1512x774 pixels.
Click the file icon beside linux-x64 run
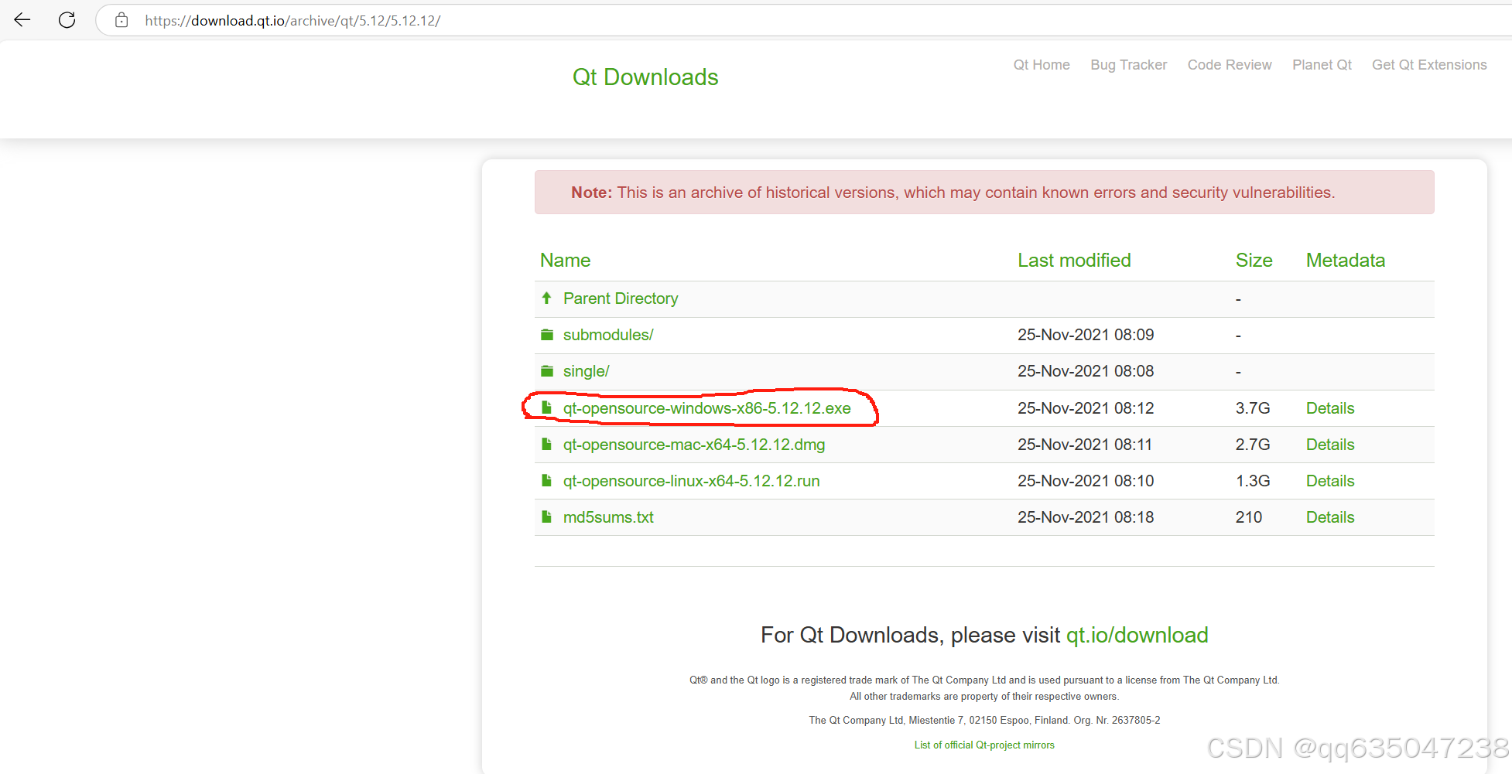pyautogui.click(x=546, y=480)
